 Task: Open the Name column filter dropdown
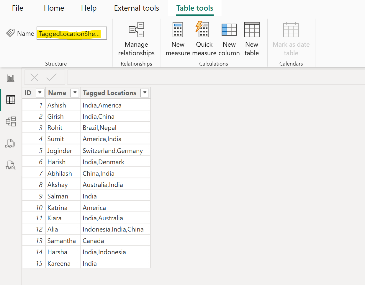(x=75, y=93)
